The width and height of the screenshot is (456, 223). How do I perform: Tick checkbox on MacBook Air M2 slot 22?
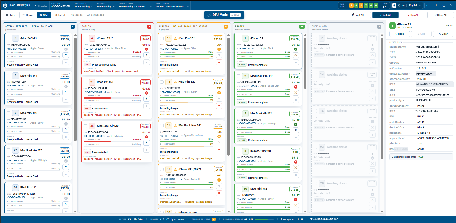[x=8, y=150]
